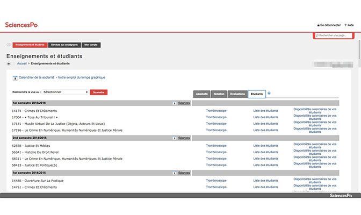Click the navigation arrows left of the red tab

pos(8,45)
